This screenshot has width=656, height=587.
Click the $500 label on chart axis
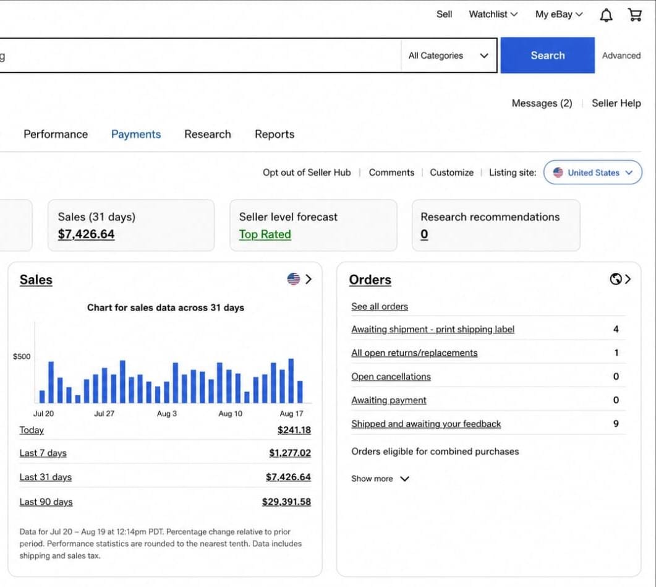tap(22, 357)
